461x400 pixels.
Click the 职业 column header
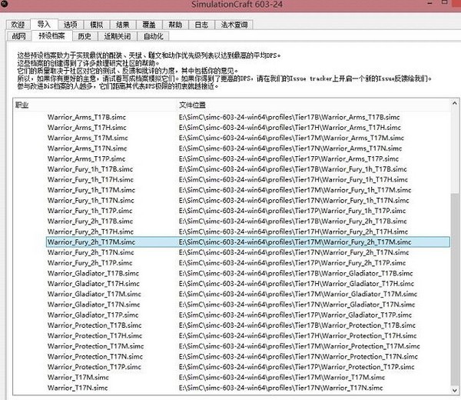click(95, 105)
